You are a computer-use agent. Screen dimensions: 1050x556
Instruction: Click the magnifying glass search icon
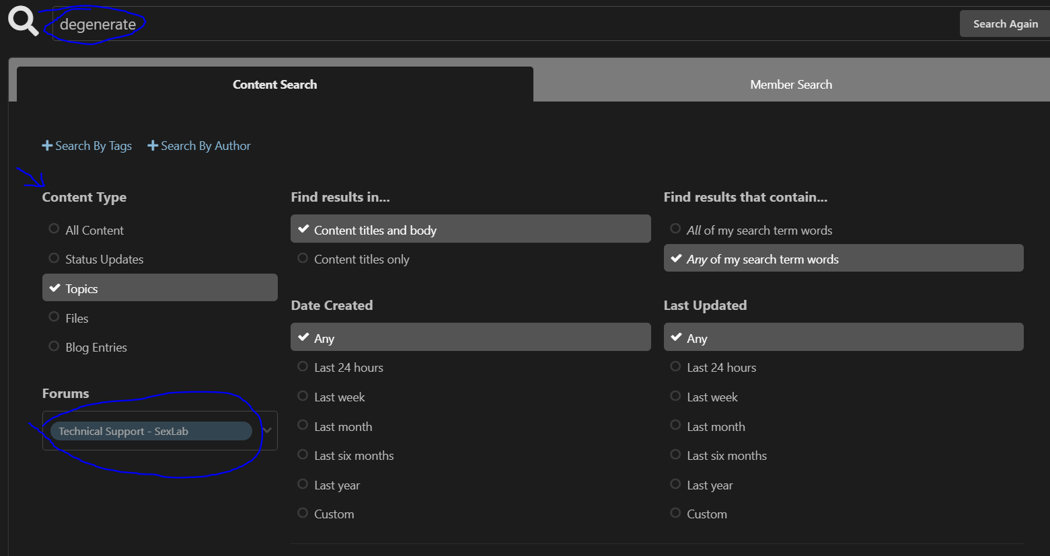point(24,22)
